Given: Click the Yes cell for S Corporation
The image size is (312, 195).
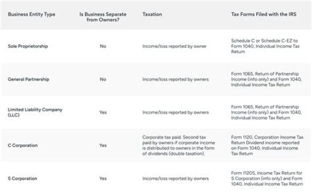Looking at the screenshot, I should [x=103, y=179].
